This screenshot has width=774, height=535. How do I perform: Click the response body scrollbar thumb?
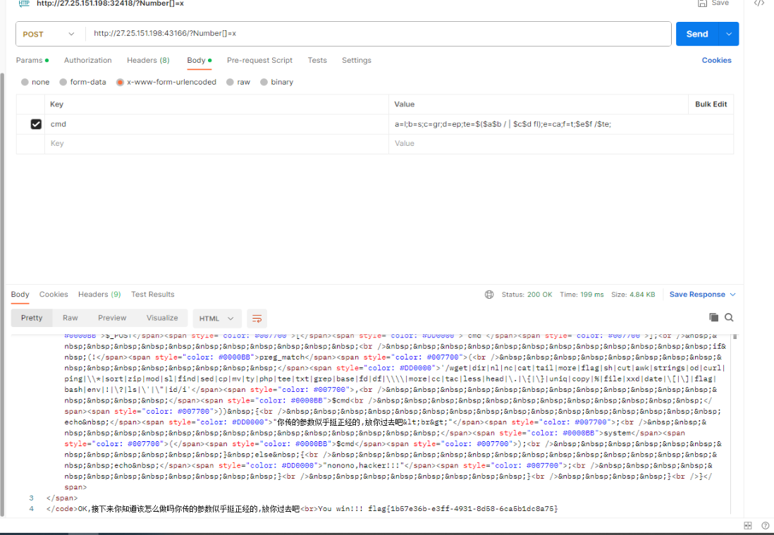tap(735, 336)
